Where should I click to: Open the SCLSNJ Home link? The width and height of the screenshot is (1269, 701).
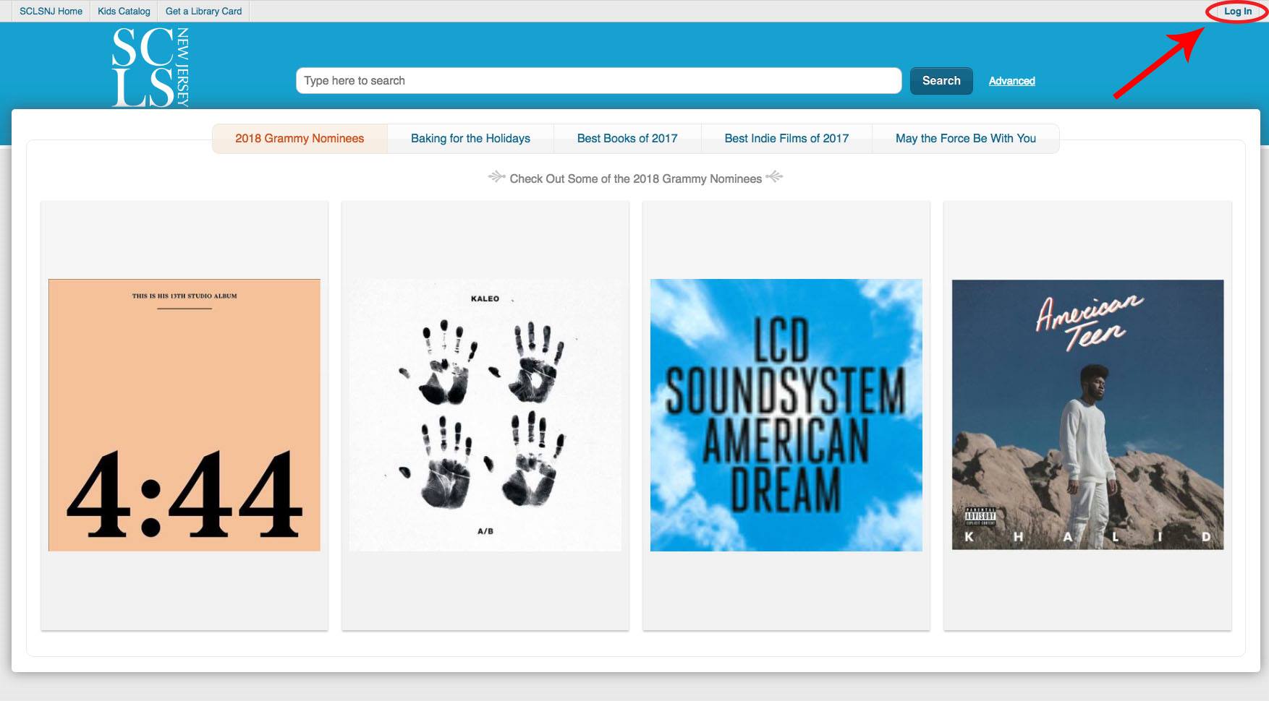(x=51, y=11)
